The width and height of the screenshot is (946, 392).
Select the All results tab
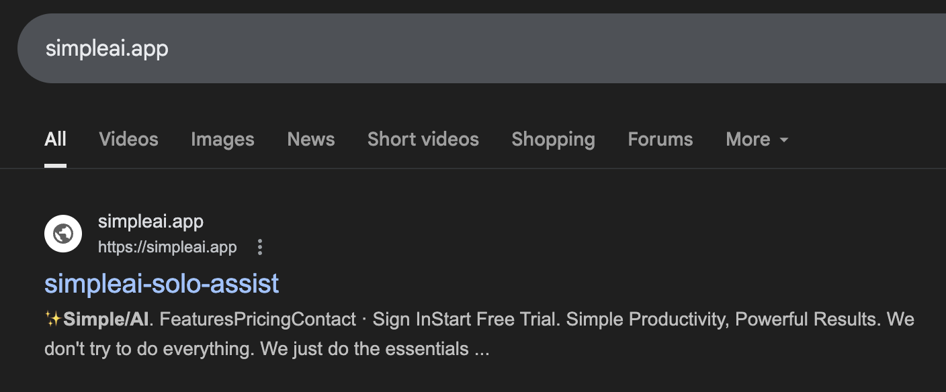point(55,140)
